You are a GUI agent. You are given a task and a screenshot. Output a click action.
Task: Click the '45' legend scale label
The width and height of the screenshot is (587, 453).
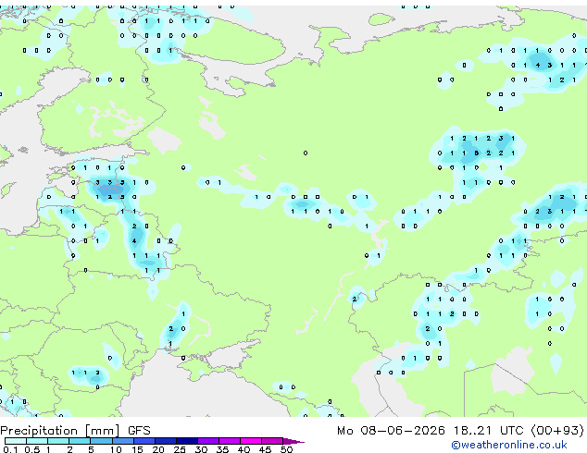pos(265,449)
